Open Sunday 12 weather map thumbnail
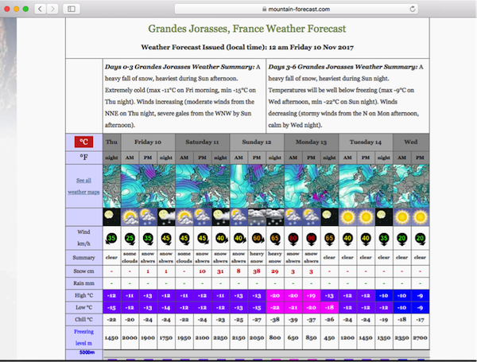 pos(257,186)
